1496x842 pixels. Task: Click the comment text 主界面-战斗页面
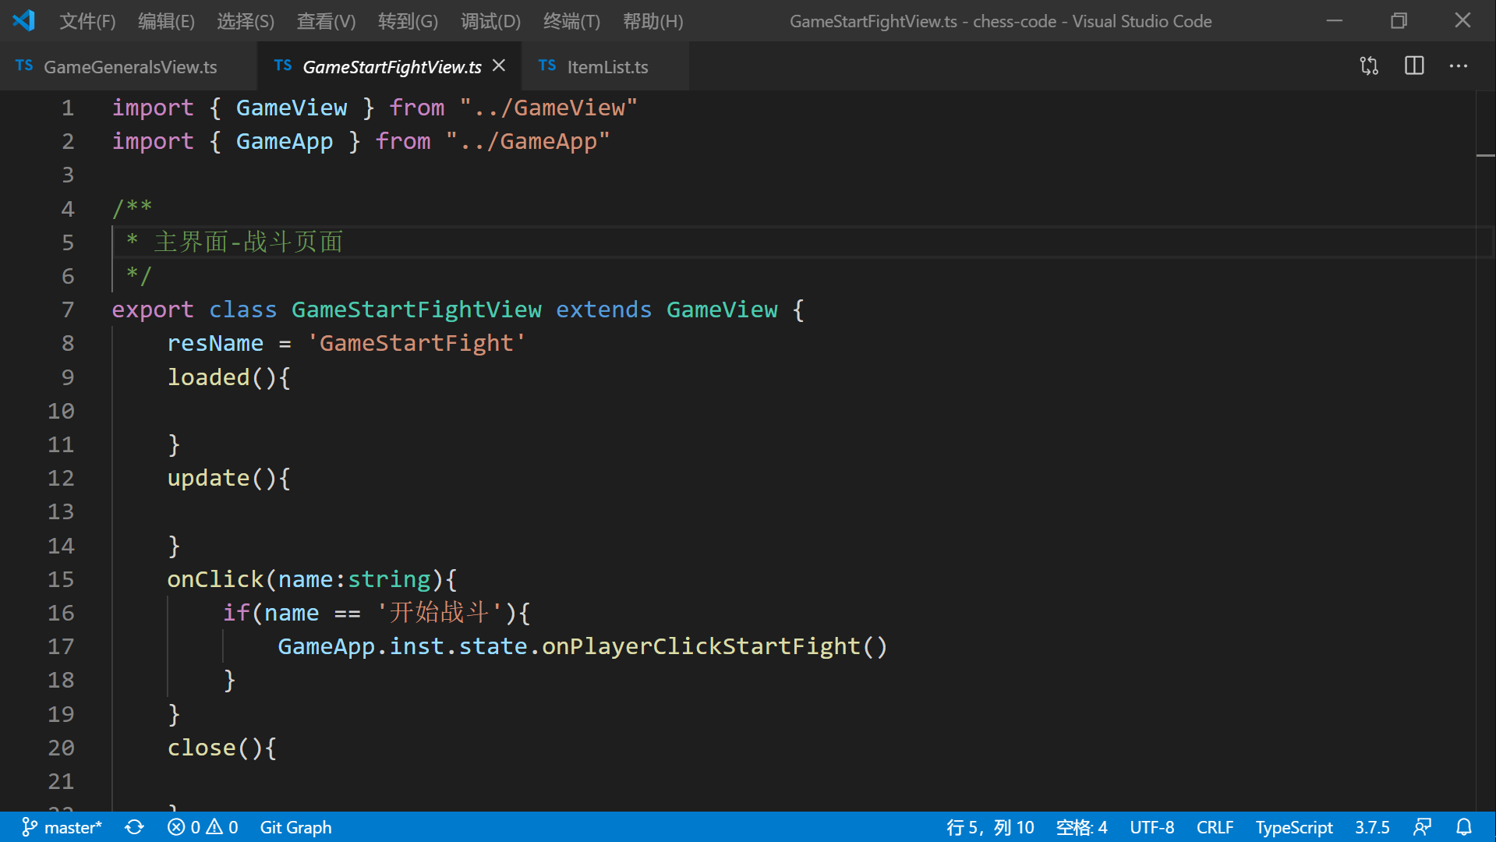coord(249,242)
